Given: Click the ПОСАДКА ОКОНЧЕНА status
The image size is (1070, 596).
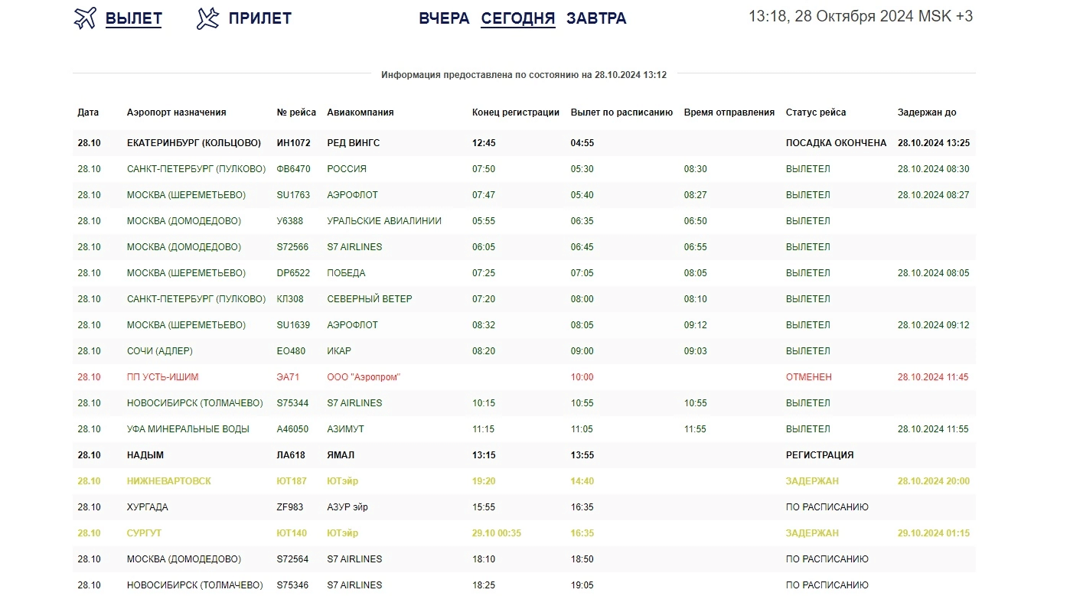Looking at the screenshot, I should [836, 143].
